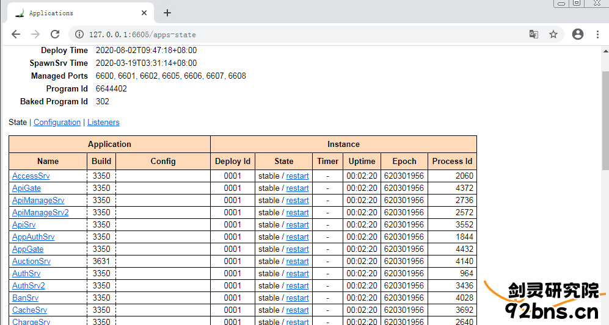Restart the AuctionSrv instance
The image size is (609, 325).
click(x=297, y=262)
